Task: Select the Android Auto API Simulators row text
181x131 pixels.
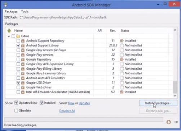Action: click(45, 78)
